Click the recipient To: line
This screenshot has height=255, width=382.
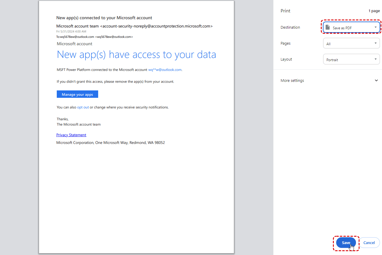coord(95,37)
